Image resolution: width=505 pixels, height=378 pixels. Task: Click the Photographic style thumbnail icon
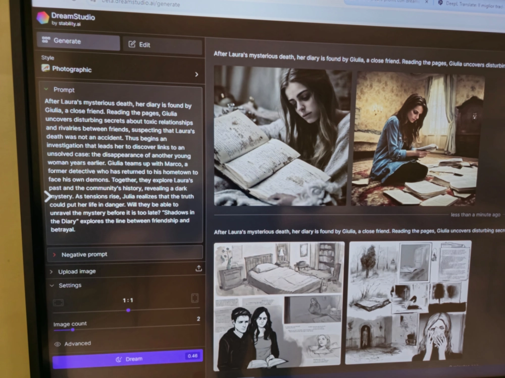click(45, 69)
